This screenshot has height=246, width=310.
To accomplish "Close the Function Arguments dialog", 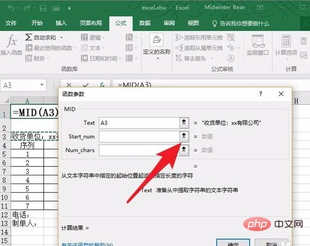I will (281, 93).
